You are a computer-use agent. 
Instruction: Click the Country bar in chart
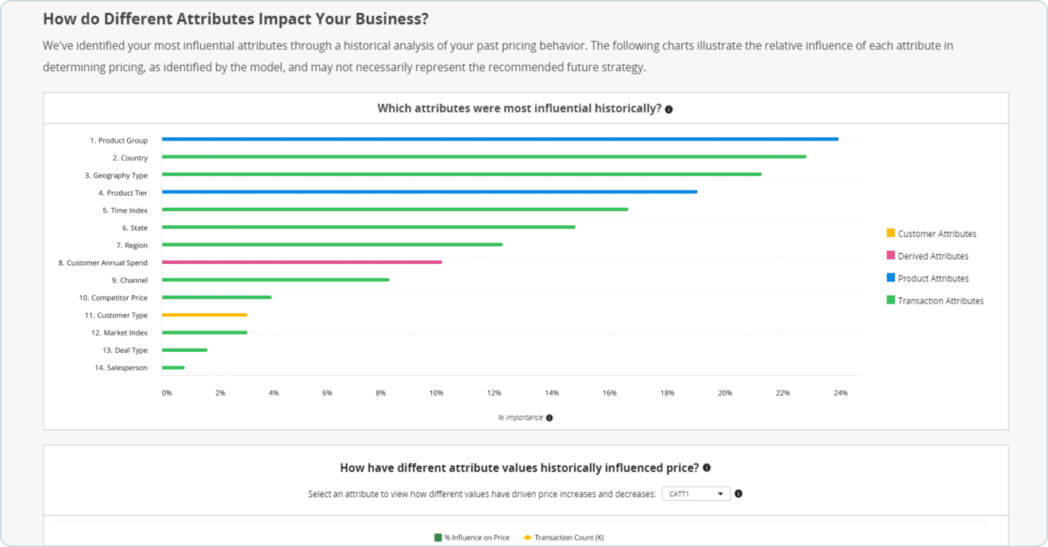484,156
